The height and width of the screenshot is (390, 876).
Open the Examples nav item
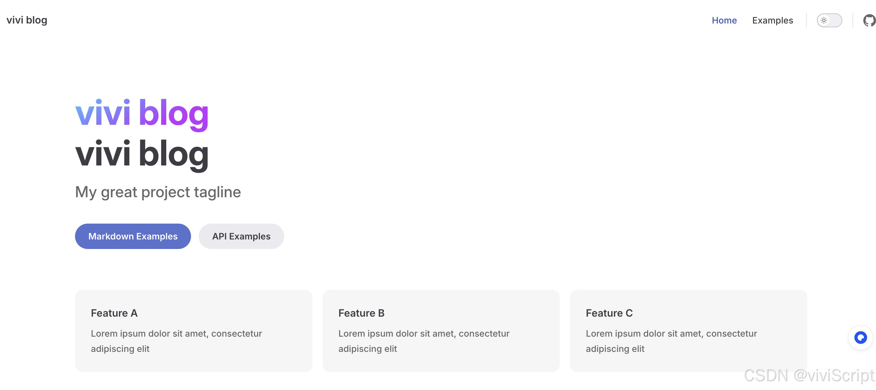(772, 20)
